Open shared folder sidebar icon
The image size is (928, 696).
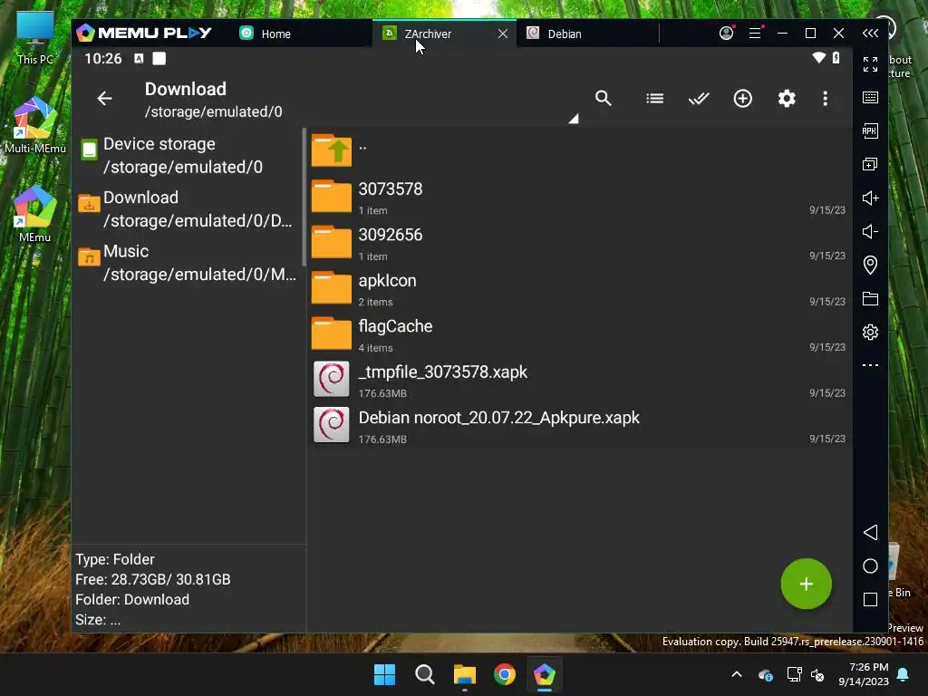(x=870, y=298)
